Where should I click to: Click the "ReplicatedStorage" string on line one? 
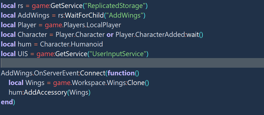(115, 6)
